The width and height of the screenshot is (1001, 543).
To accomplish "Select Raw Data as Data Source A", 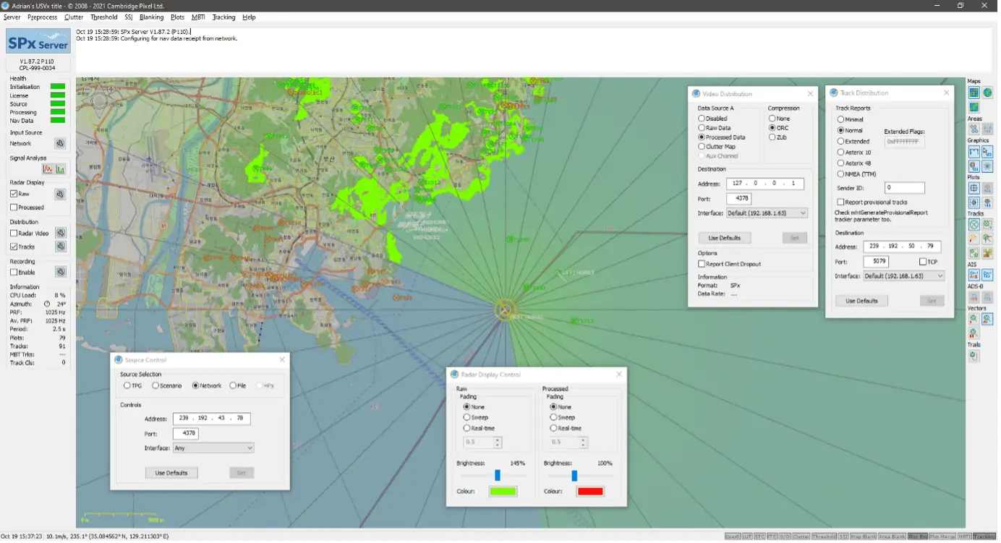I will [x=702, y=128].
